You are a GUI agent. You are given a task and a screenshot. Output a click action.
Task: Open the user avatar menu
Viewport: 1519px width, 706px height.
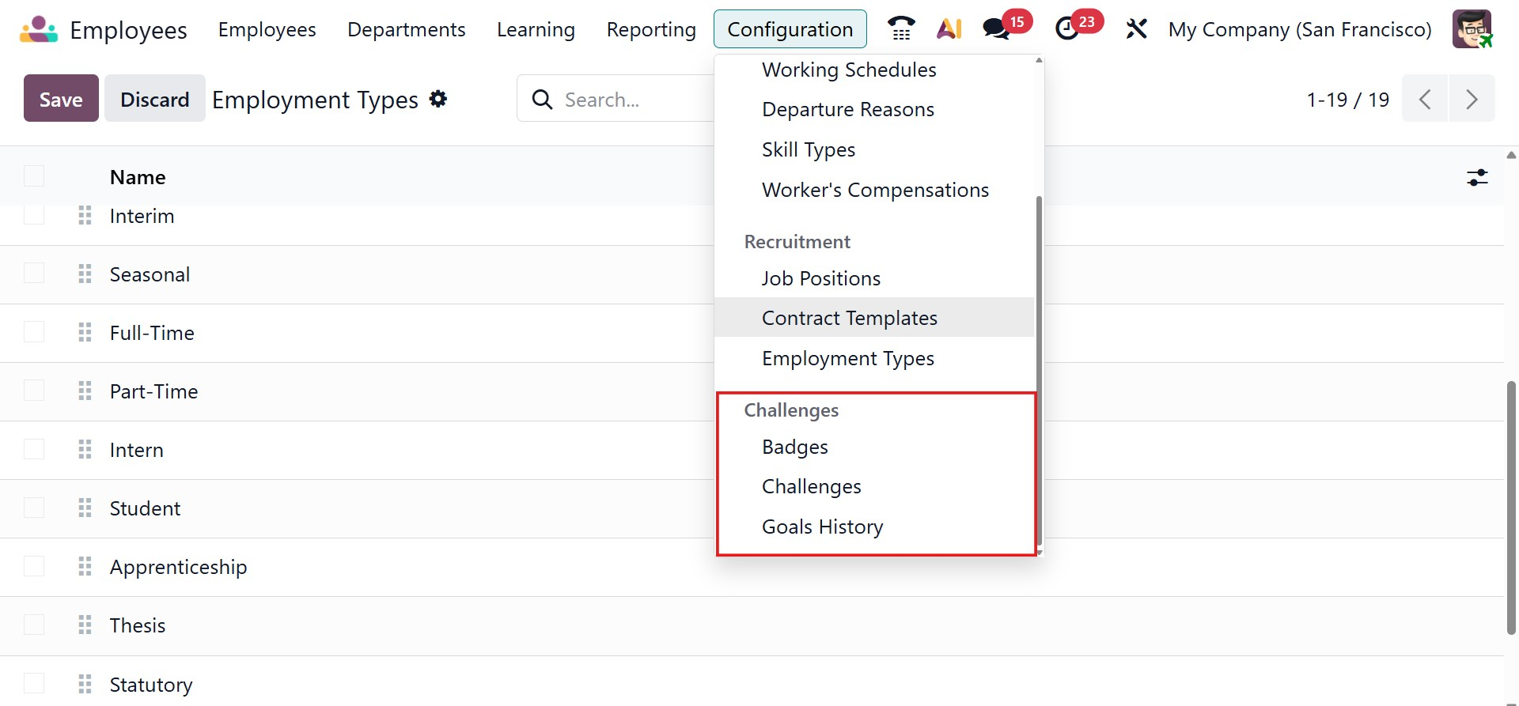click(x=1472, y=29)
